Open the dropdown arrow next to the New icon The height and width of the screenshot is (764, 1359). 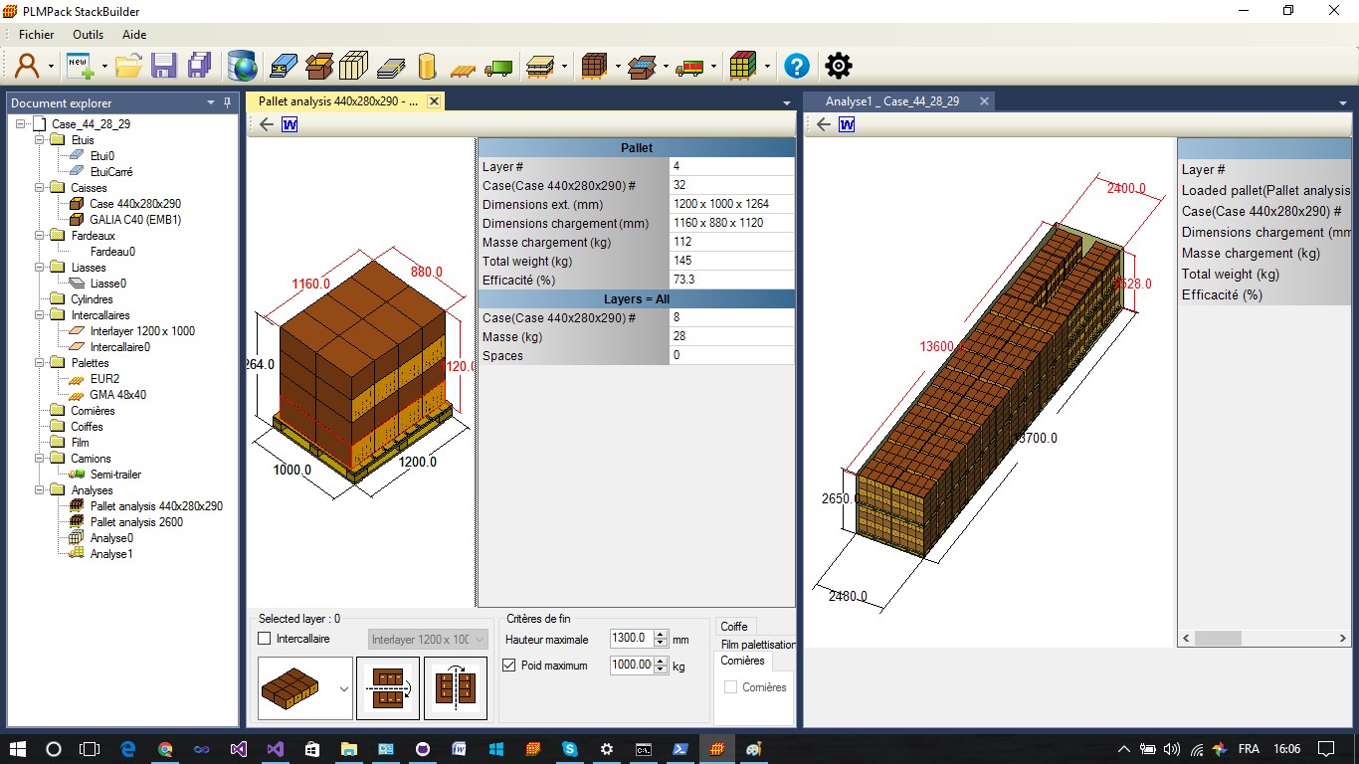tap(103, 68)
